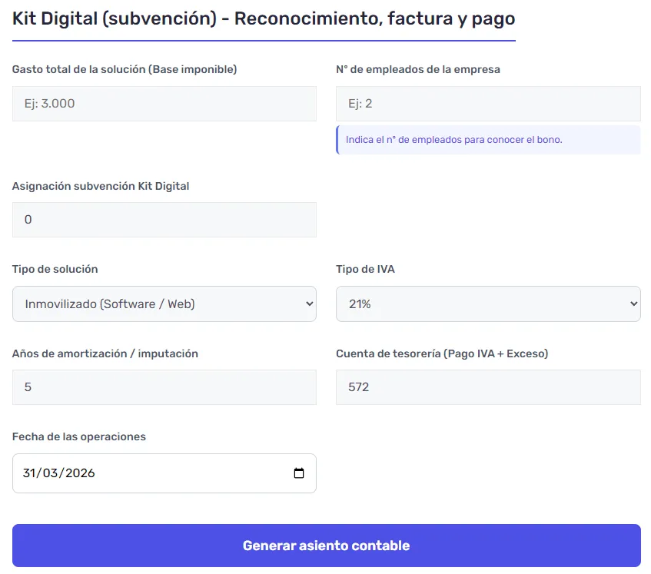Focus the Nº de empleados input field
The image size is (651, 574).
click(x=487, y=104)
